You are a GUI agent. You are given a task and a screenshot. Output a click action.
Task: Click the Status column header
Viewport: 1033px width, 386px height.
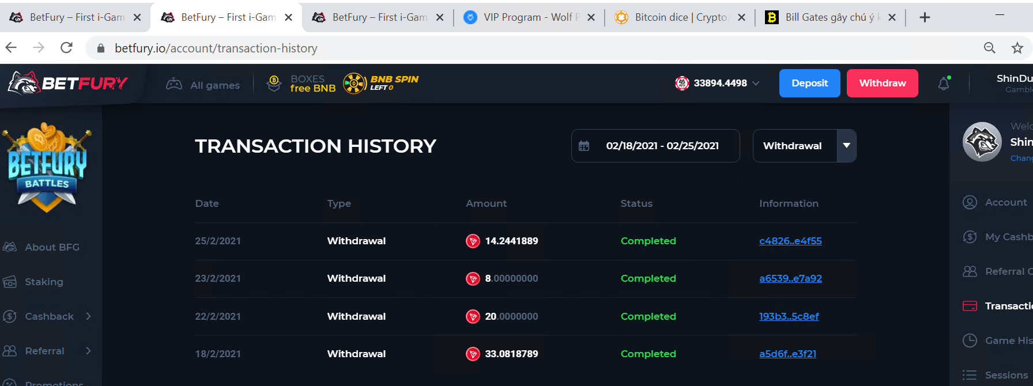tap(636, 203)
